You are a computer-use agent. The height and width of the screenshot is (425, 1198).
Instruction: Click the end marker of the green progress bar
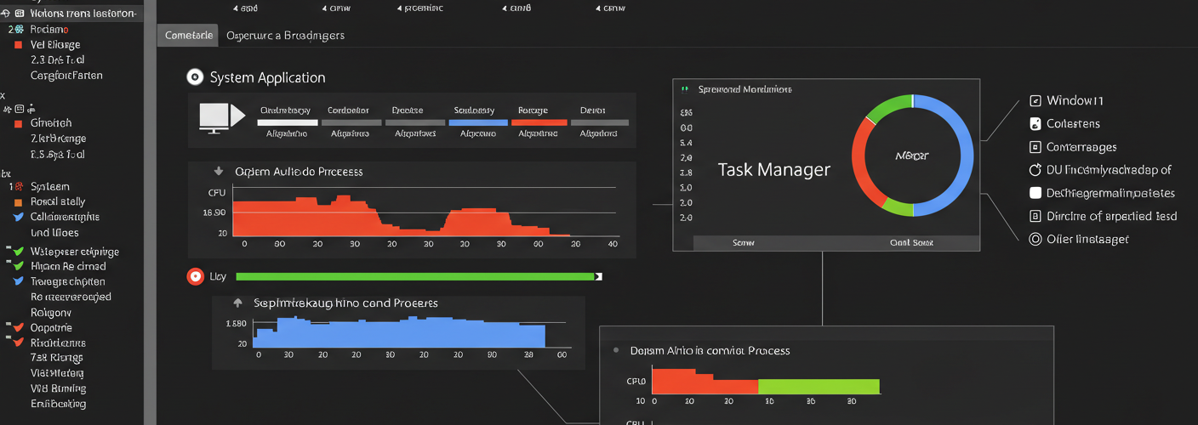598,276
